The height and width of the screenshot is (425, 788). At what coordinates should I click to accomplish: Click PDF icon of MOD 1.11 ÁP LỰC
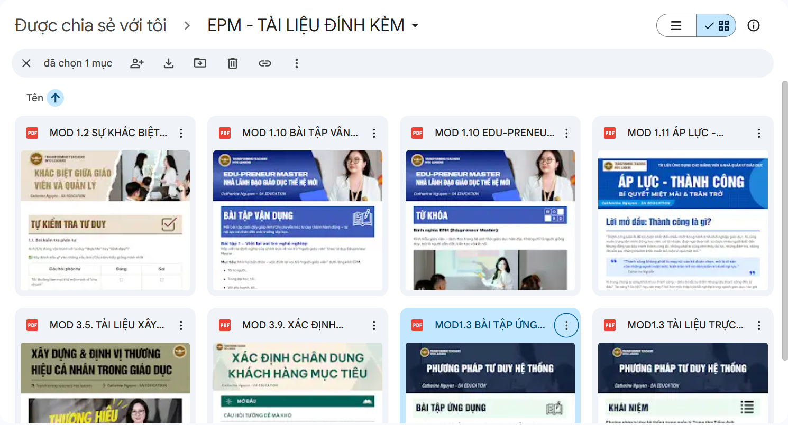610,133
